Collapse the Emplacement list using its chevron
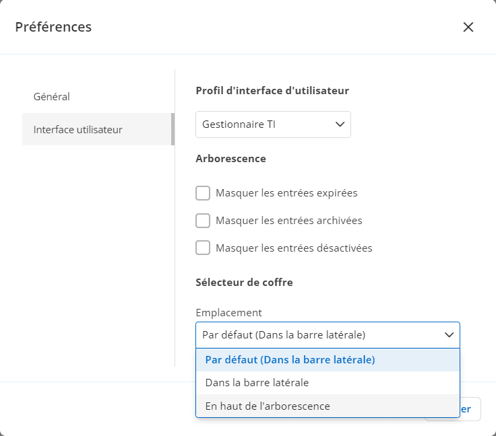Image resolution: width=496 pixels, height=436 pixels. (x=449, y=334)
